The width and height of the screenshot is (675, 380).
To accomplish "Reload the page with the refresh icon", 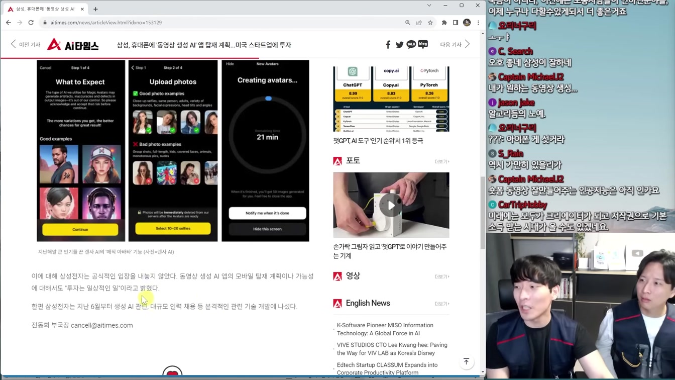I will (x=31, y=23).
